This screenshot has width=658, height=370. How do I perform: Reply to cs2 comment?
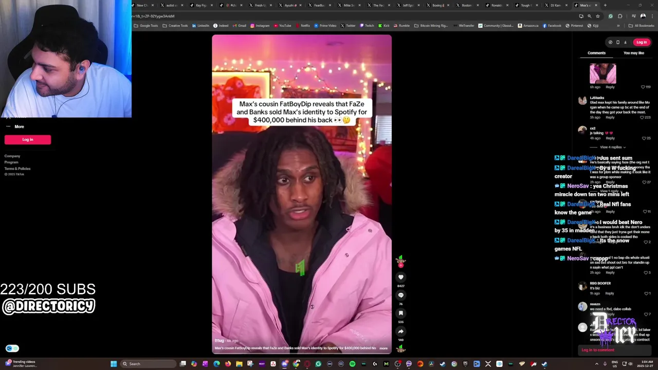610,138
